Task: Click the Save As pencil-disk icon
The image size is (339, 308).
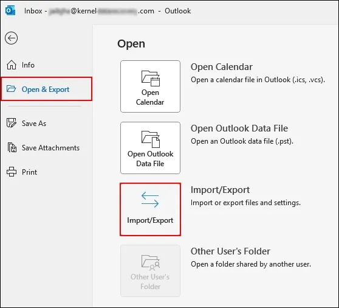Action: coord(12,123)
